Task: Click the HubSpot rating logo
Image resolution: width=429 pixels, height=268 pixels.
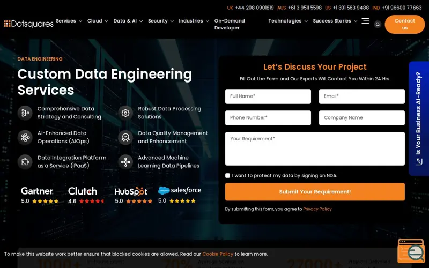Action: pyautogui.click(x=131, y=191)
